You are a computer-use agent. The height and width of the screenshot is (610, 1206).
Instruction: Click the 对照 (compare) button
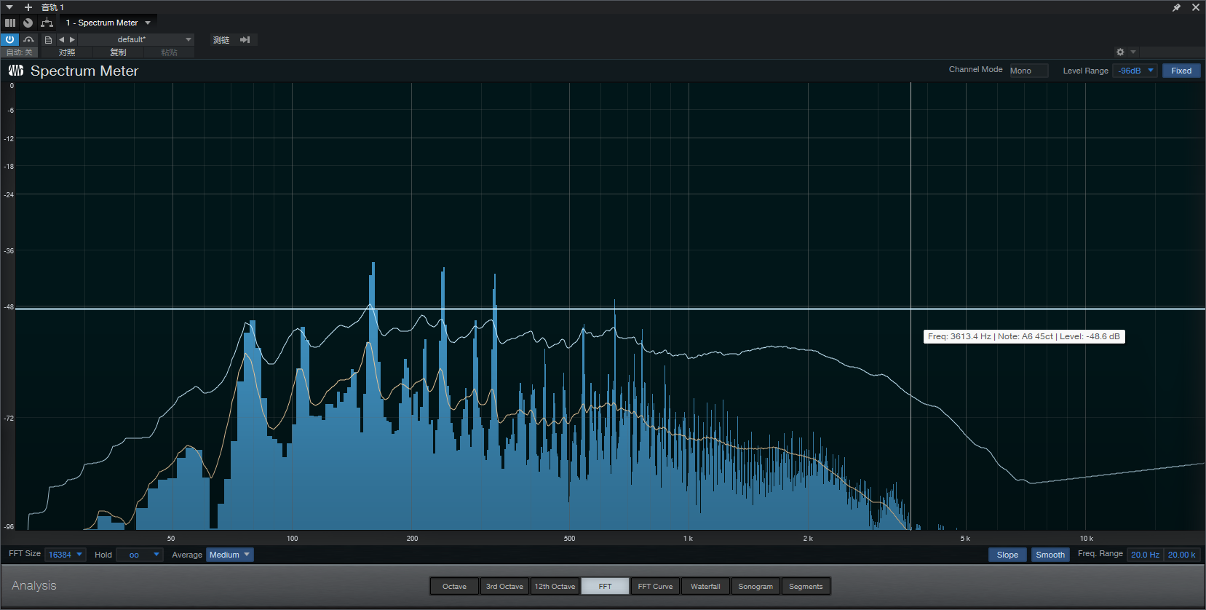67,52
